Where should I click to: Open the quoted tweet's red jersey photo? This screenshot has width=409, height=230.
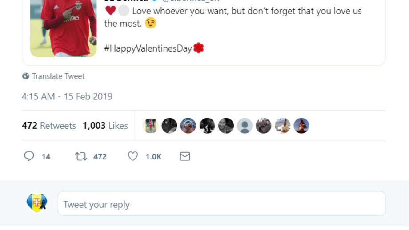coord(63,28)
